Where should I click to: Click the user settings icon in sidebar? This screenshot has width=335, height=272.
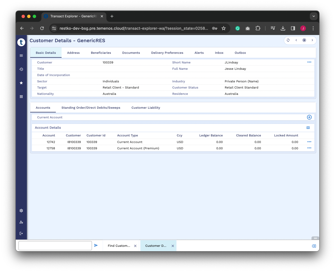(21, 222)
